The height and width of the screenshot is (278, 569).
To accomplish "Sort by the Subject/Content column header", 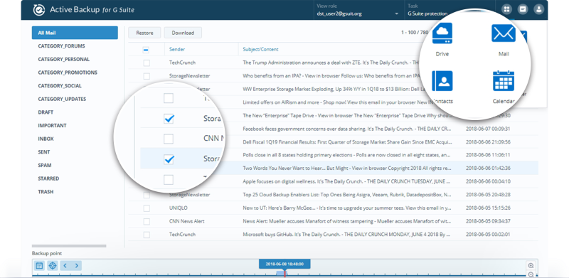I will pyautogui.click(x=260, y=49).
